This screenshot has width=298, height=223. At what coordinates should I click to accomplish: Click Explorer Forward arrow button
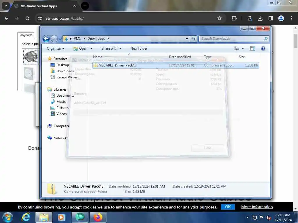(x=54, y=39)
